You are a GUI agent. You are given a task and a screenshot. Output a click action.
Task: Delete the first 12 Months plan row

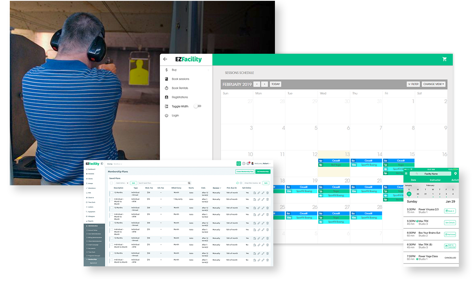point(268,193)
